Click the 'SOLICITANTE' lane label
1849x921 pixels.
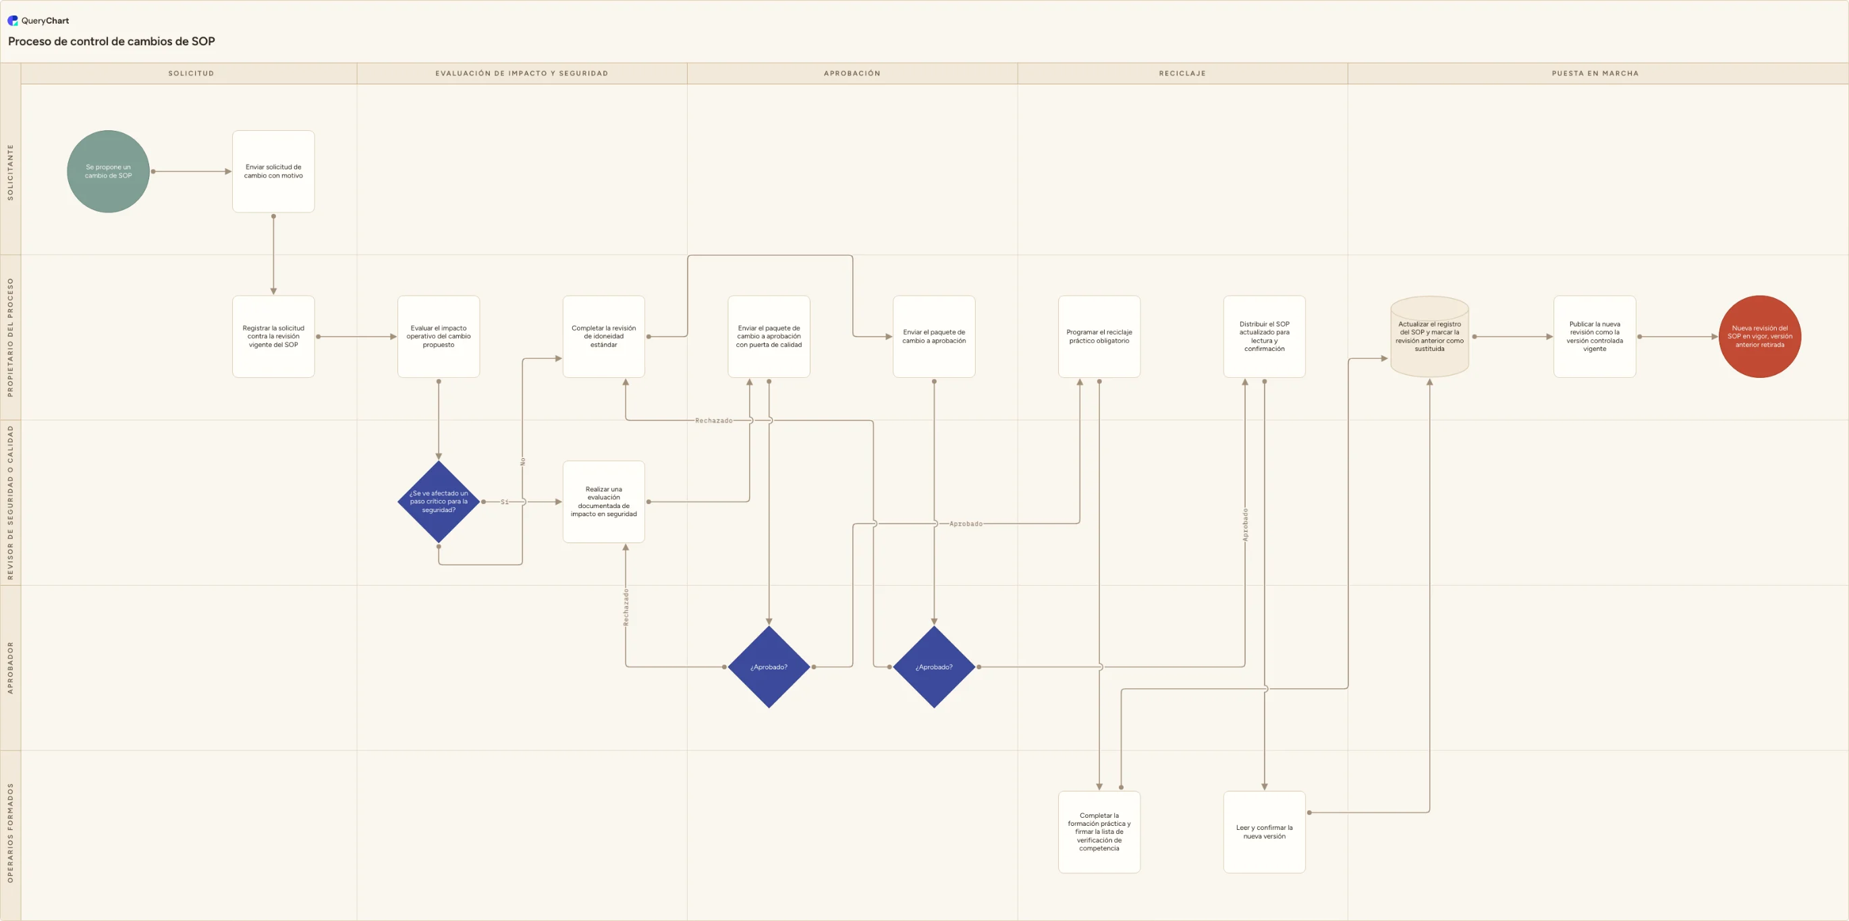10,172
